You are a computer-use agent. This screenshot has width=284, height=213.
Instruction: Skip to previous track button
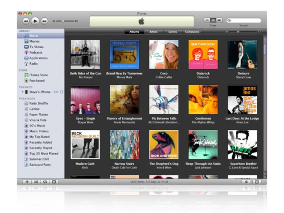pyautogui.click(x=26, y=21)
